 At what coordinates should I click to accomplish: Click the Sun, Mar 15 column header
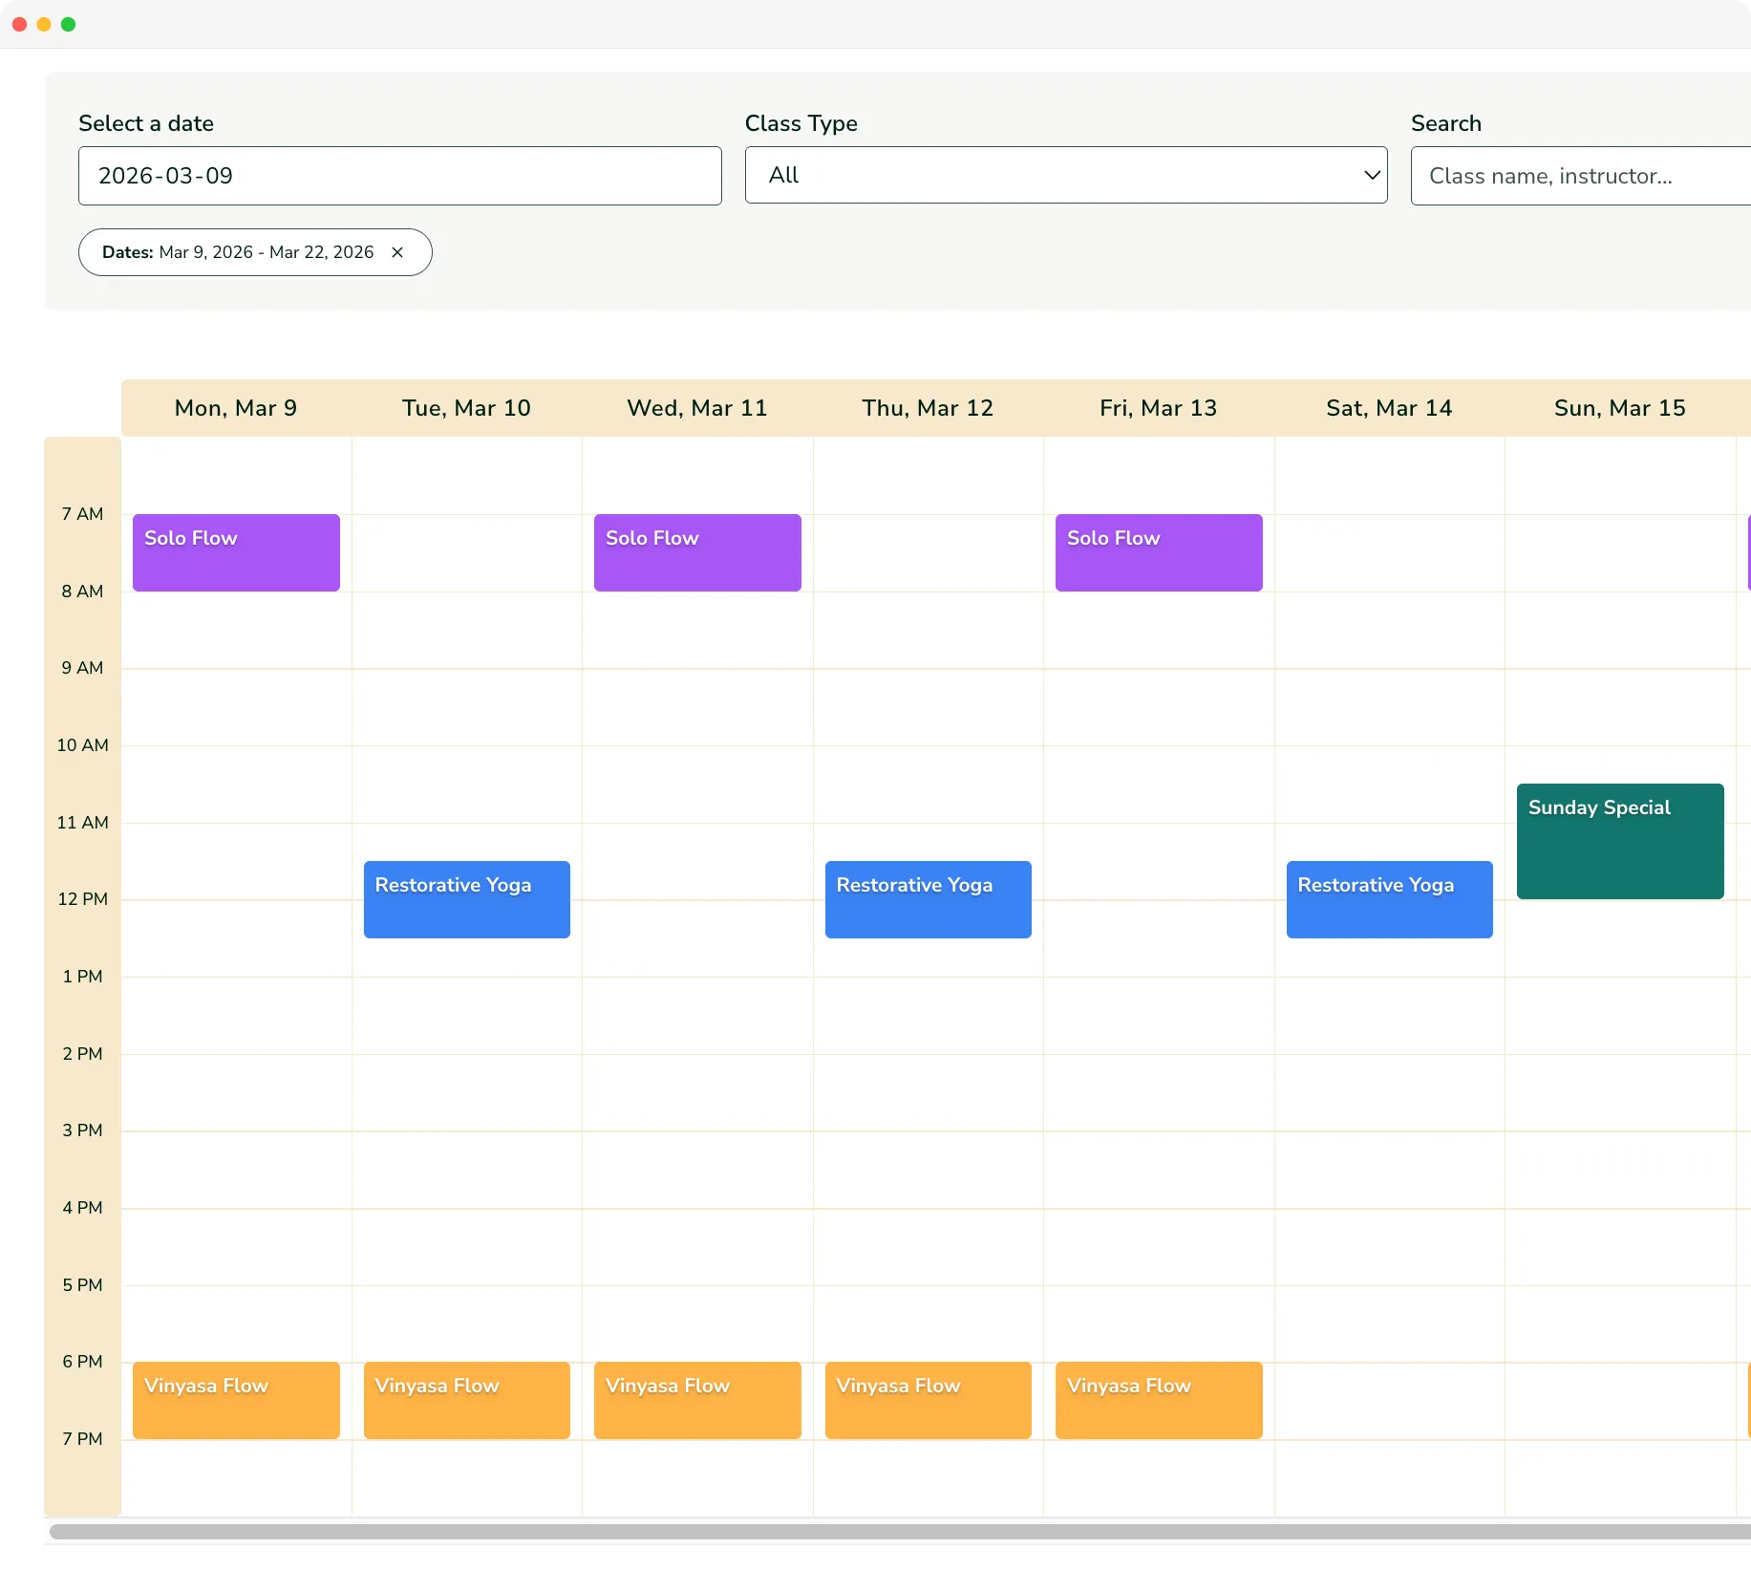coord(1618,408)
